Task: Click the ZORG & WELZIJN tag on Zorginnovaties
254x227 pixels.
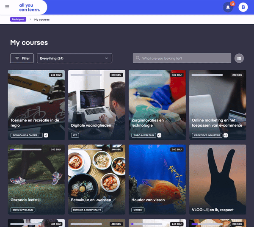Action: (144, 136)
